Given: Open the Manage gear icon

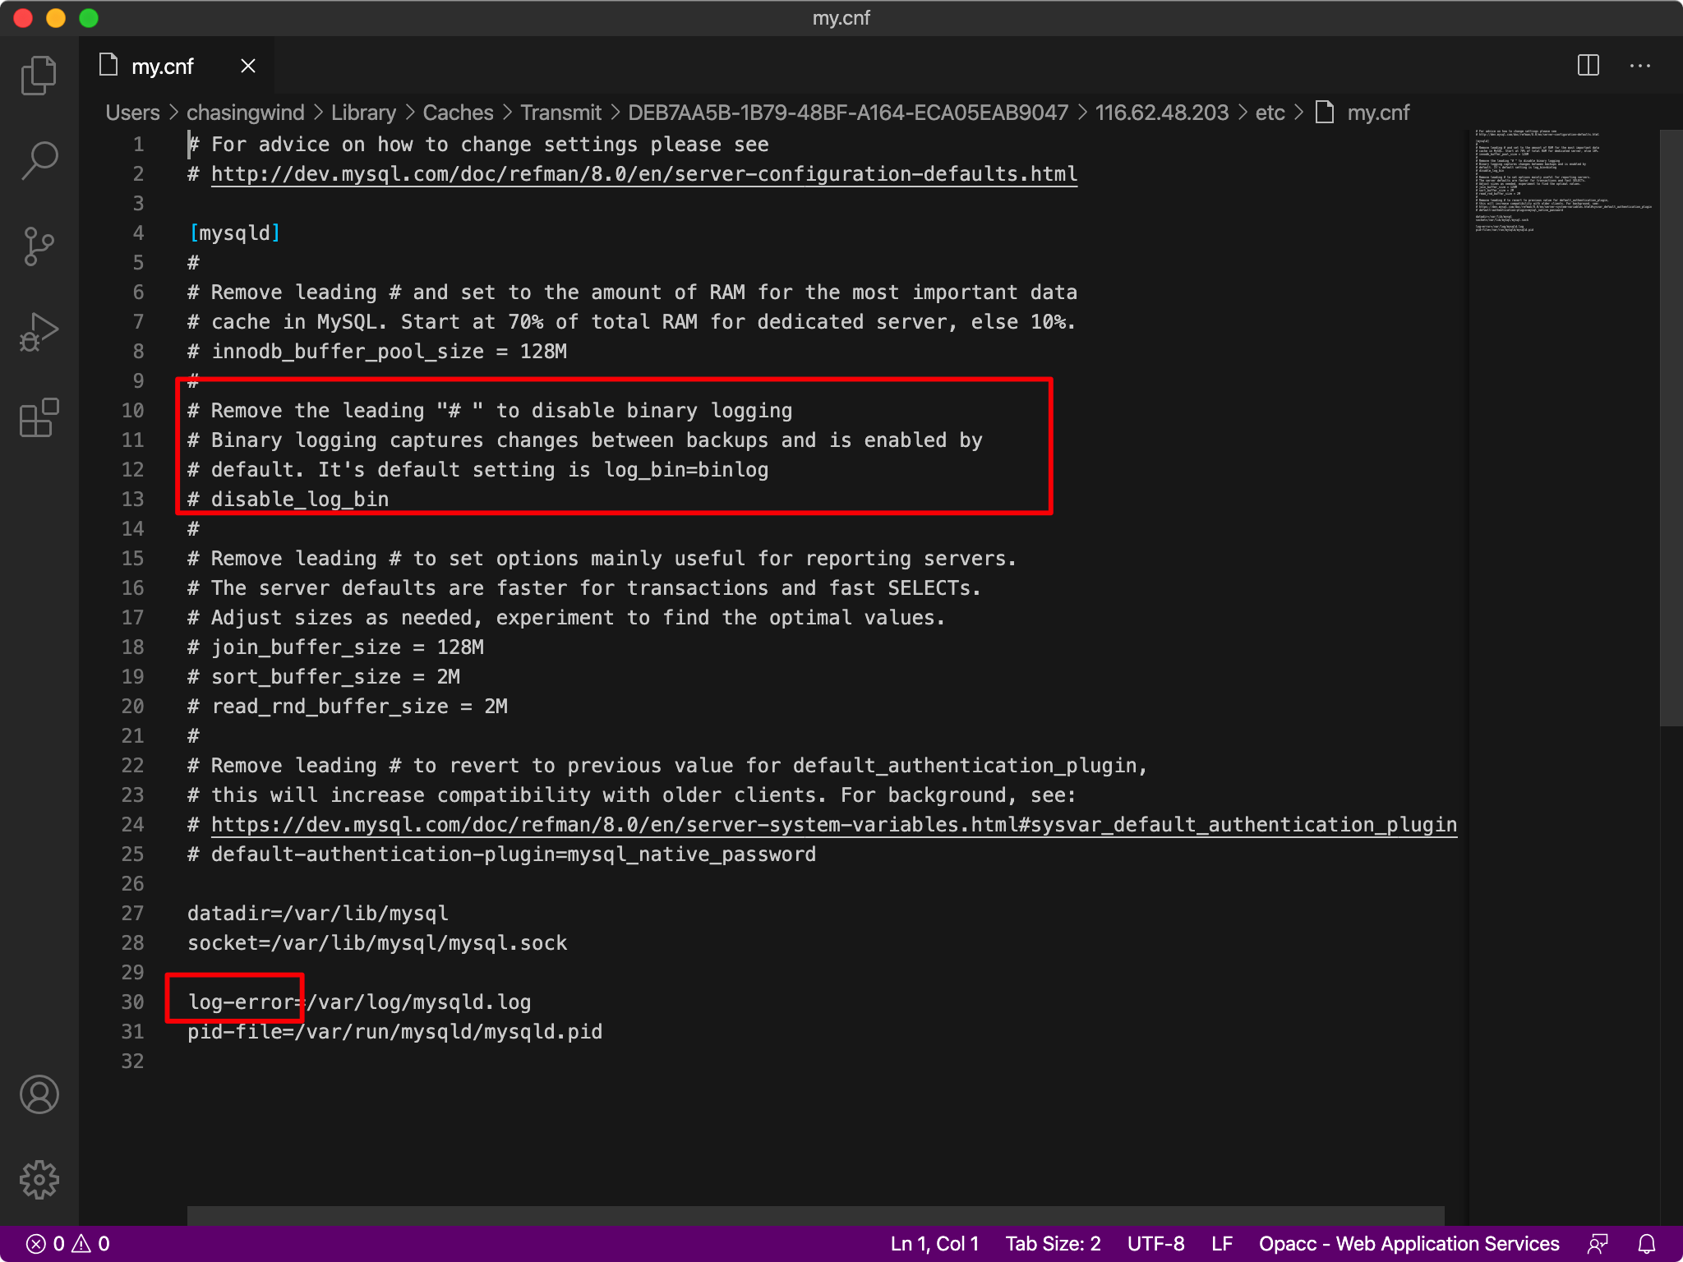Looking at the screenshot, I should pos(39,1180).
